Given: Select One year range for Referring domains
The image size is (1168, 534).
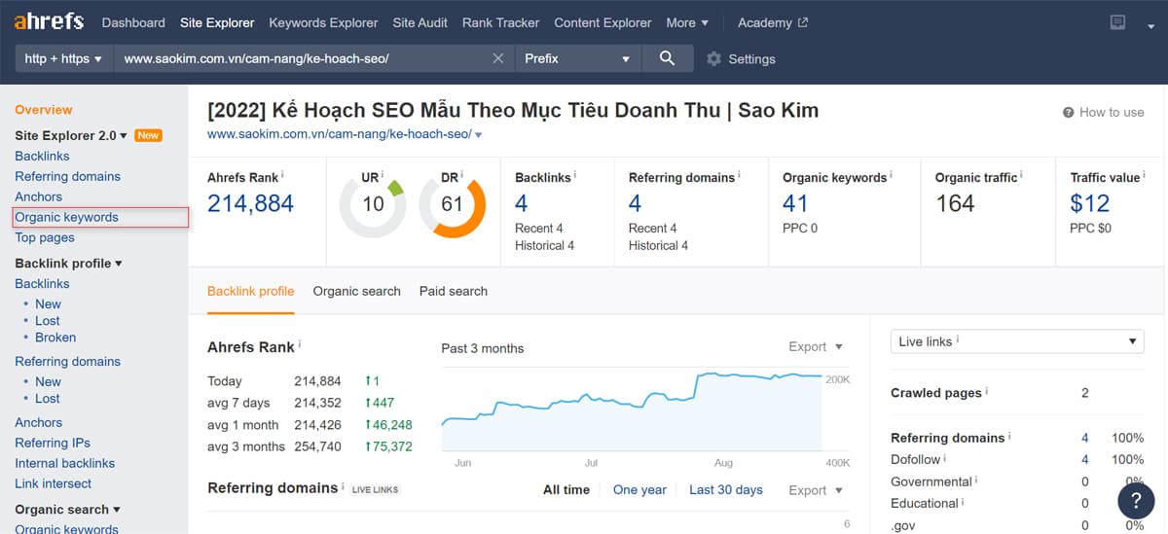Looking at the screenshot, I should point(639,490).
